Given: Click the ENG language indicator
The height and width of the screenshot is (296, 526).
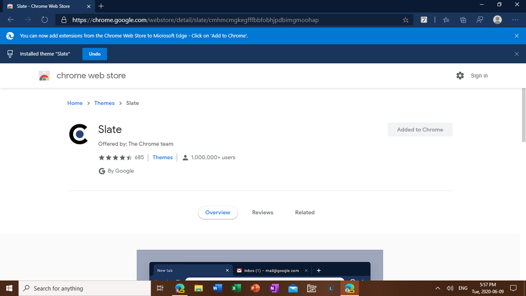Looking at the screenshot, I should click(463, 288).
